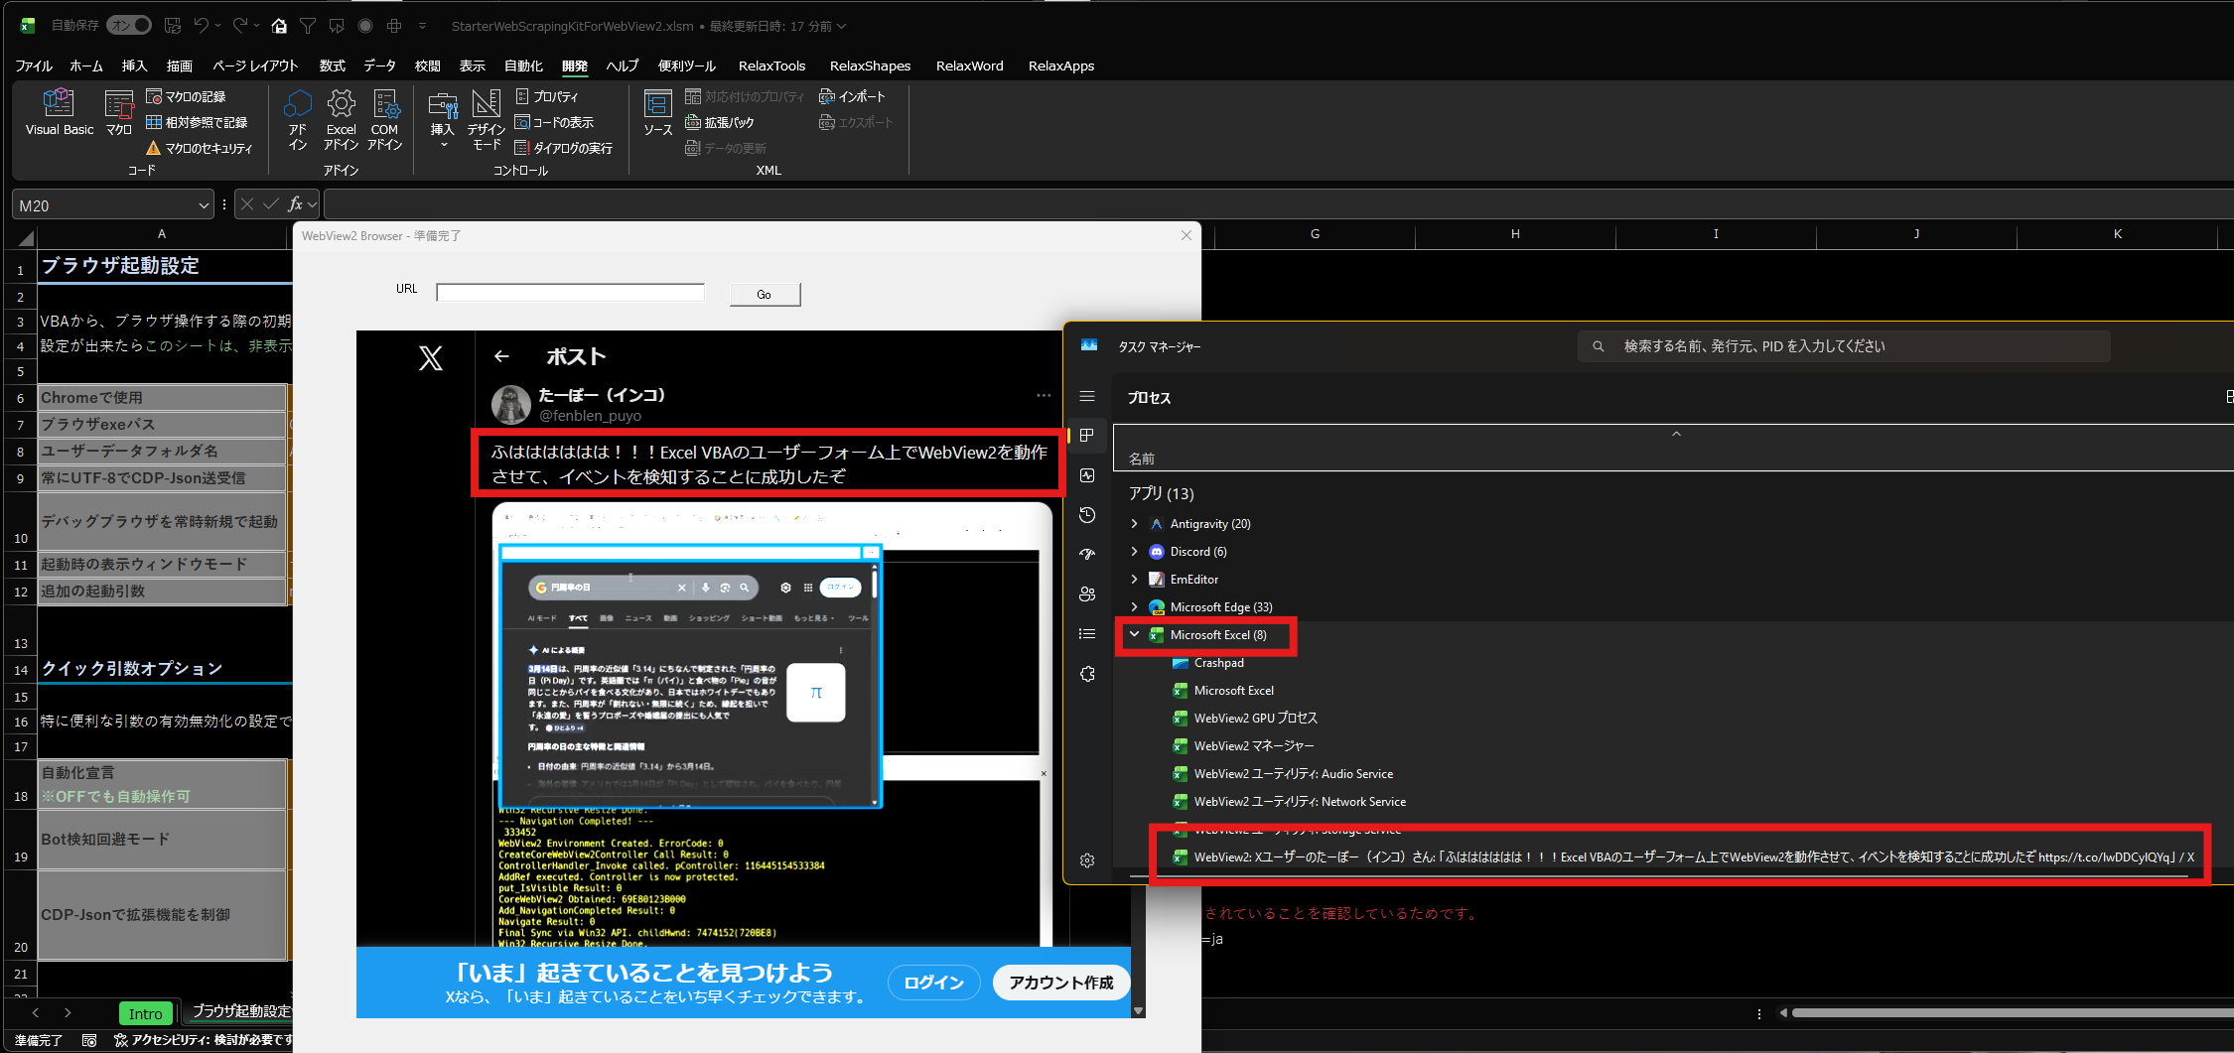2234x1053 pixels.
Task: Collapse the Microsoft Excel (8) group
Action: [x=1135, y=634]
